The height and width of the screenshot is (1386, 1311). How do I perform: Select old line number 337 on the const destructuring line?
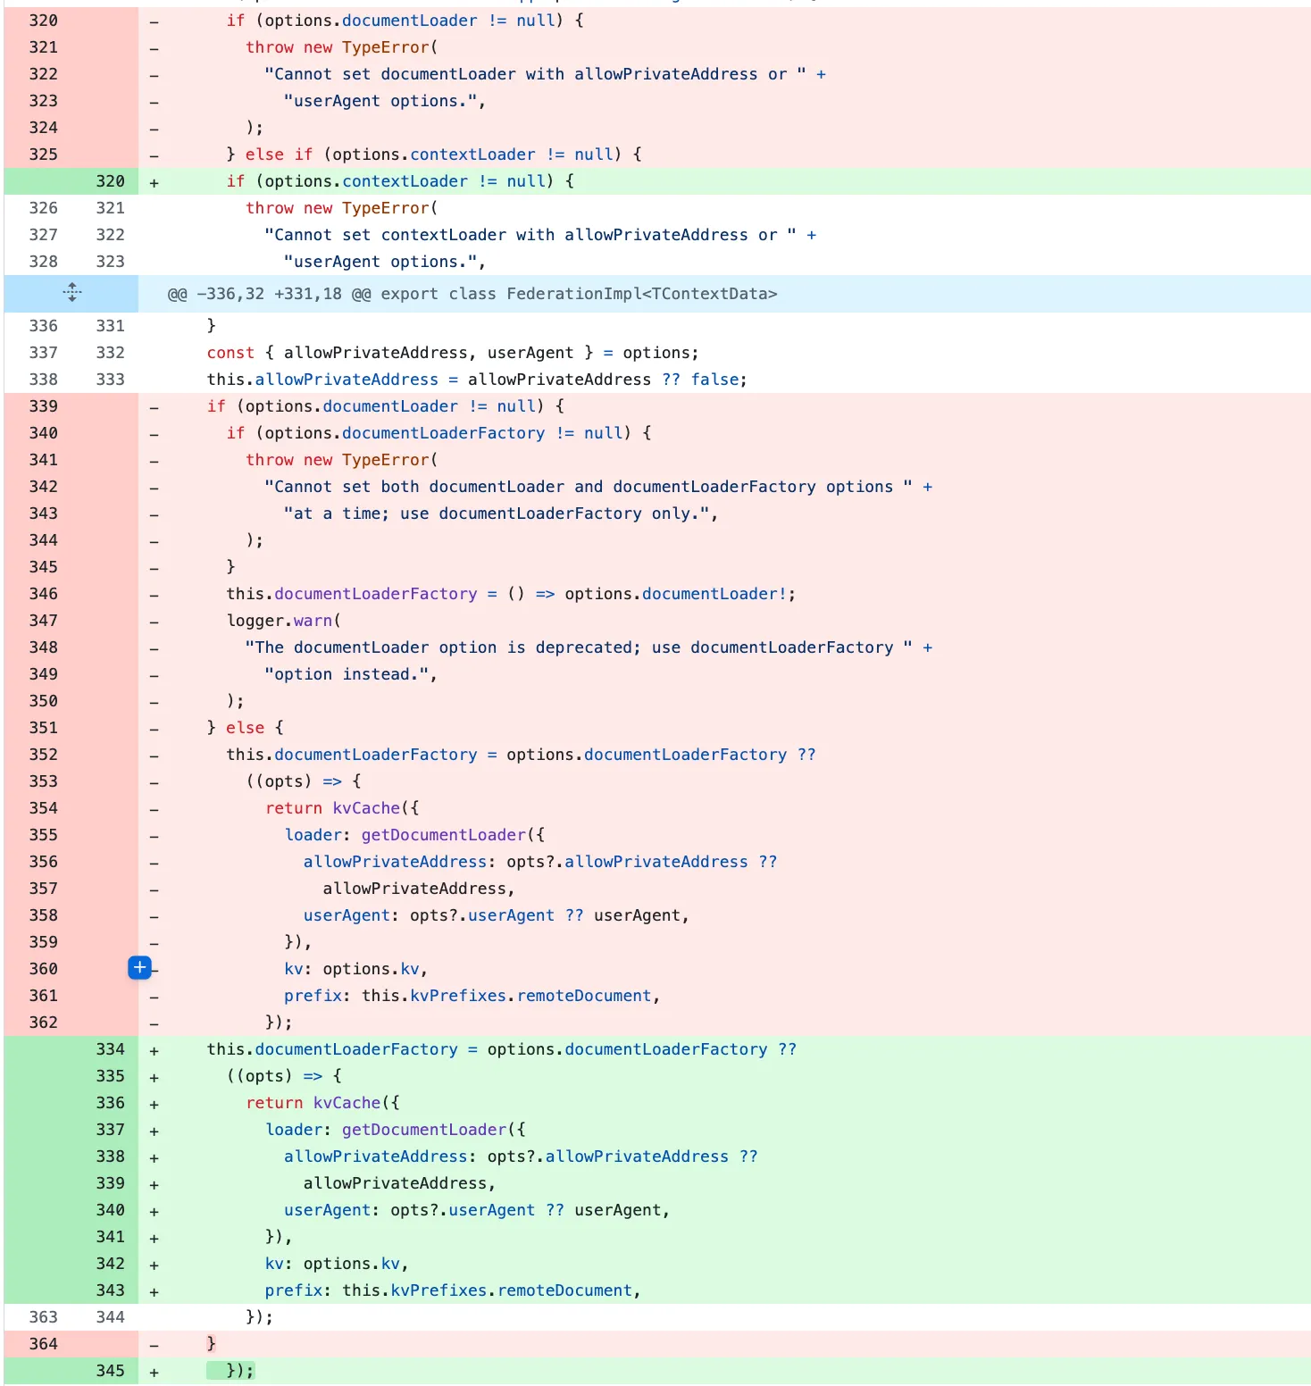(43, 353)
